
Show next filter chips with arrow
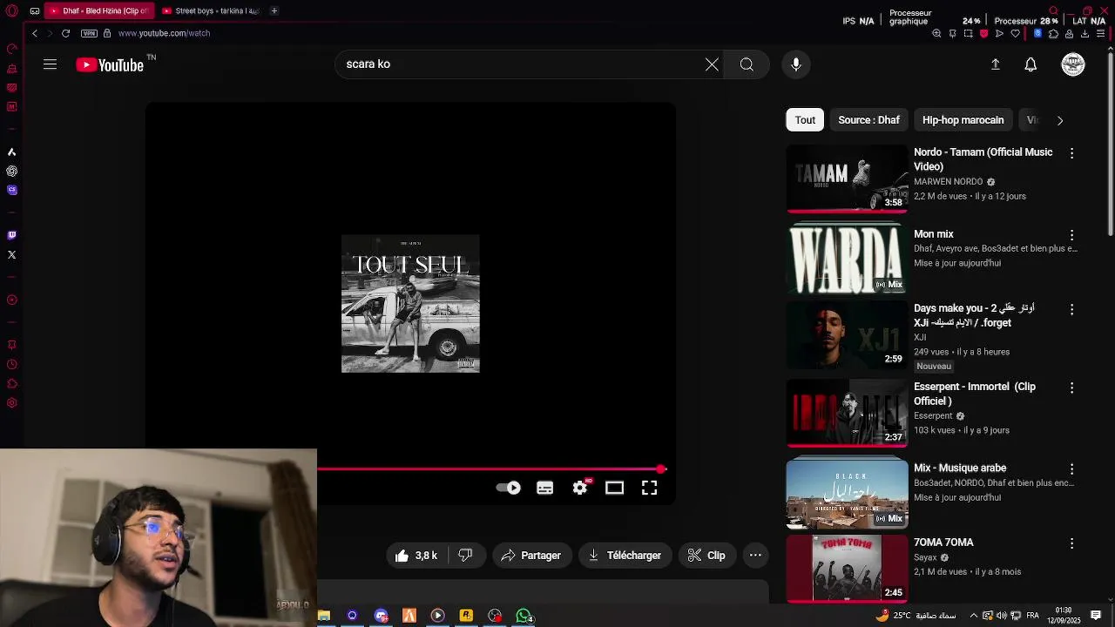1060,120
